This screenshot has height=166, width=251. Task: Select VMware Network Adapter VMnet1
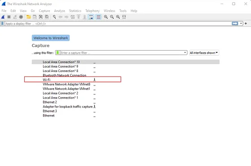125,89
